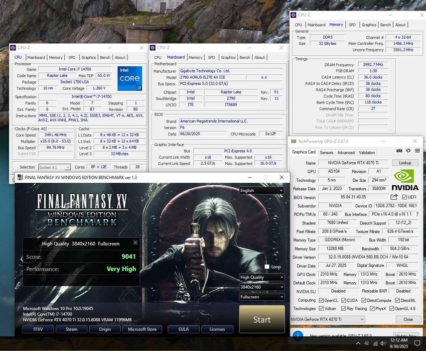This screenshot has height=351, width=426.
Task: Open the About tab in the CPU-Z Memory window
Action: click(x=400, y=25)
